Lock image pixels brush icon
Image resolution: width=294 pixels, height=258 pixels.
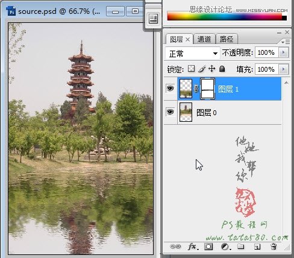pos(202,69)
